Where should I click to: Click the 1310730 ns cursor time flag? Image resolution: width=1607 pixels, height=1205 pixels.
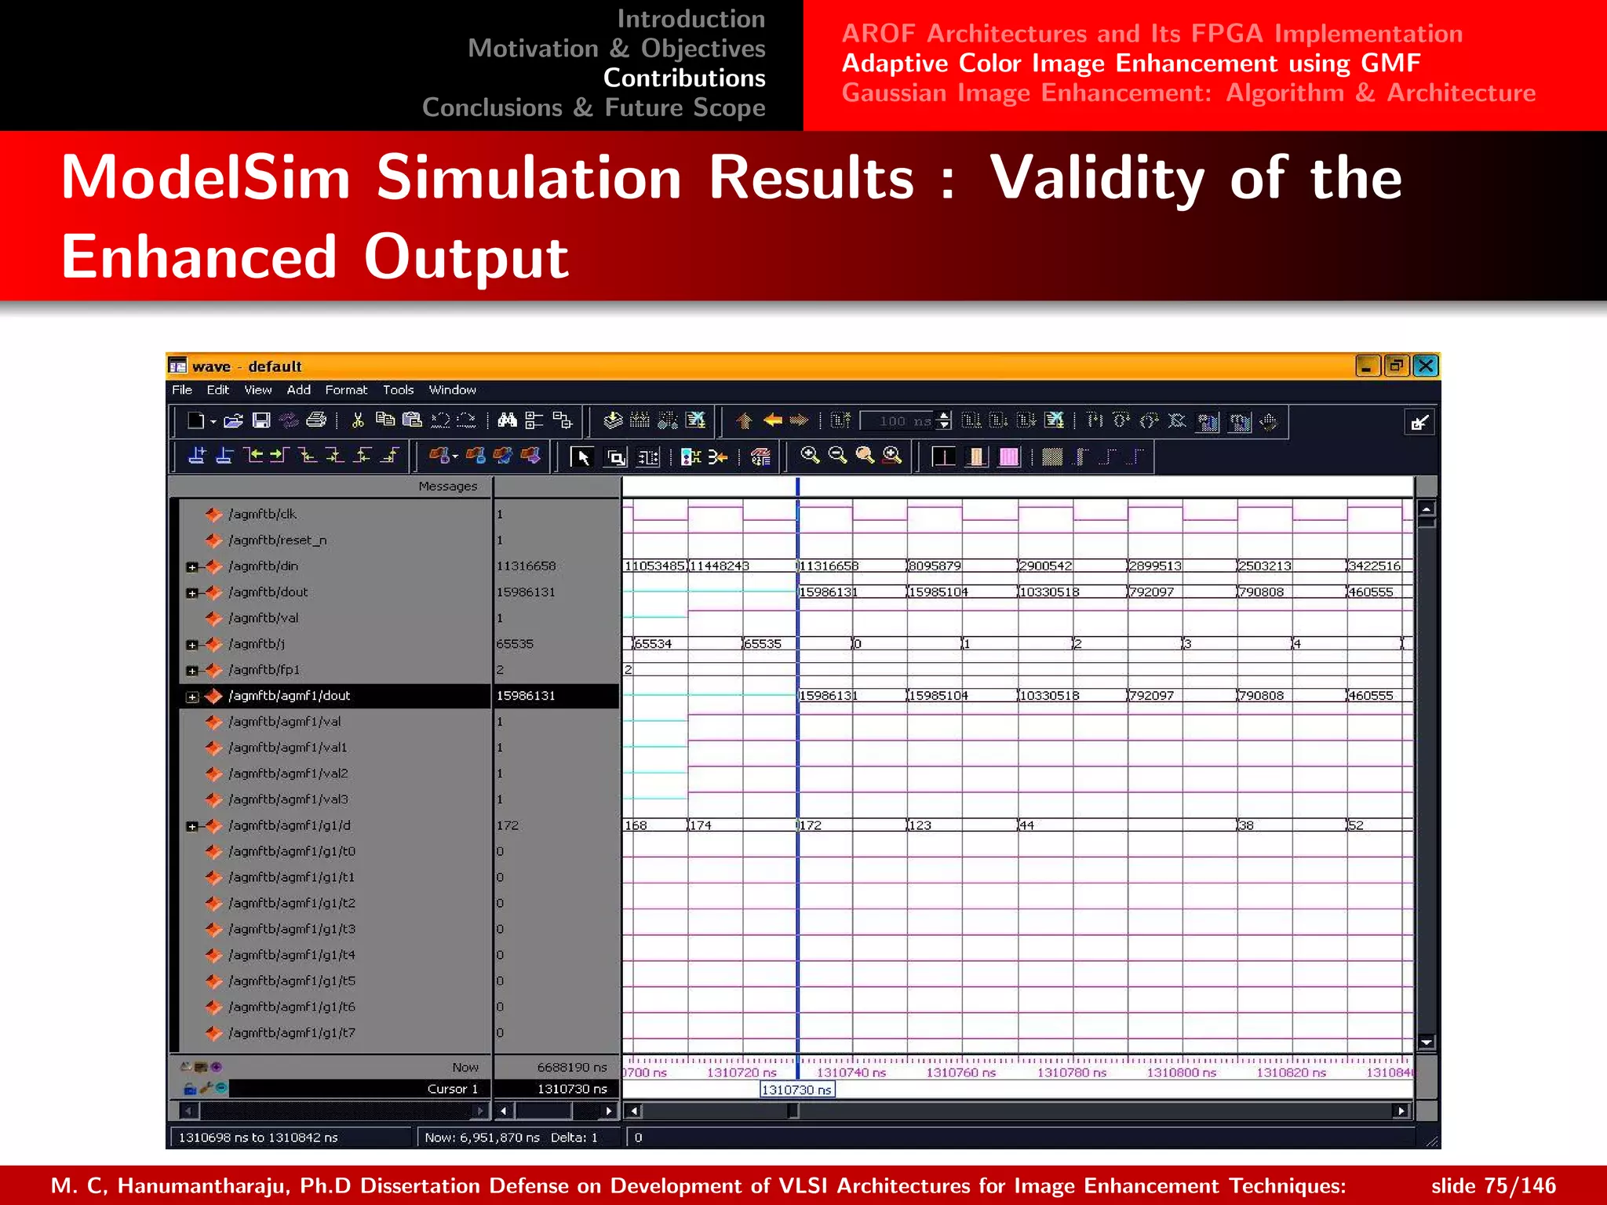point(796,1090)
